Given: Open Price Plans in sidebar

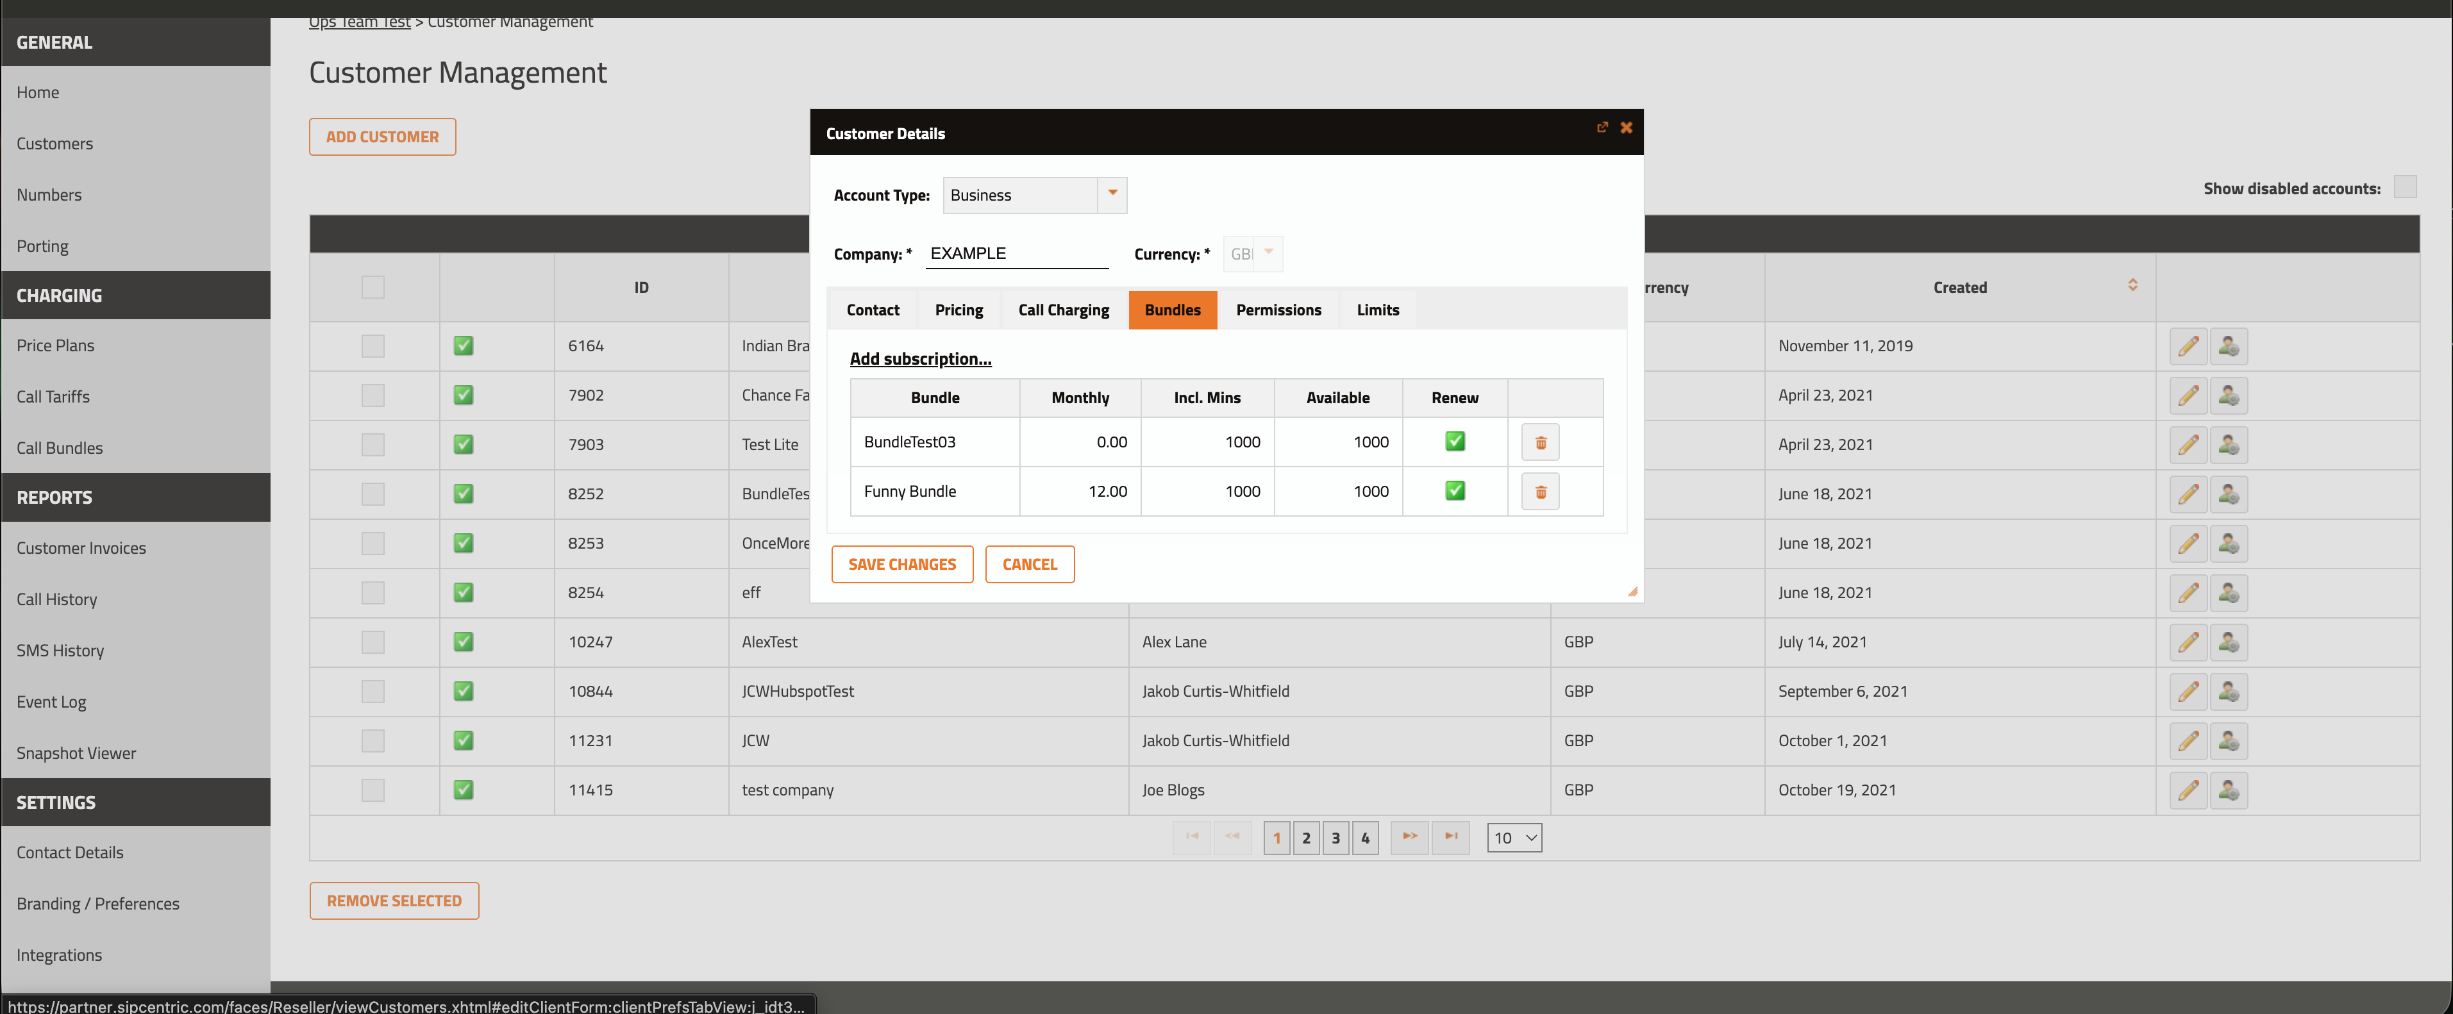Looking at the screenshot, I should [x=55, y=345].
